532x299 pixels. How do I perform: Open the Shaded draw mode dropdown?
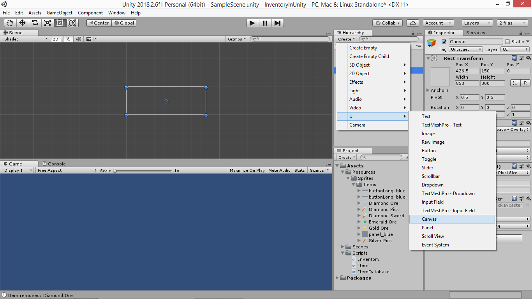click(x=25, y=39)
